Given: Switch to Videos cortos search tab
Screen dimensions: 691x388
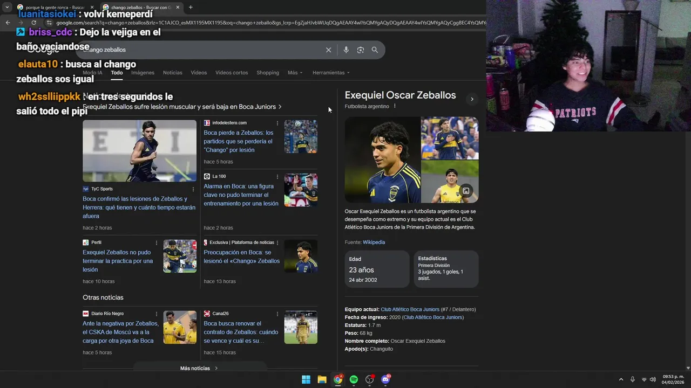Looking at the screenshot, I should pyautogui.click(x=232, y=73).
